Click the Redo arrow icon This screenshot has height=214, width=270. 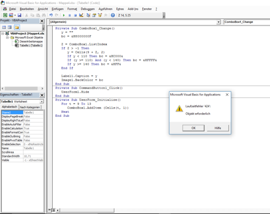57,15
